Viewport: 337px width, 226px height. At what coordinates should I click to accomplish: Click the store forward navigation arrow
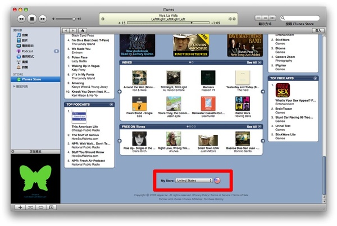pos(73,30)
